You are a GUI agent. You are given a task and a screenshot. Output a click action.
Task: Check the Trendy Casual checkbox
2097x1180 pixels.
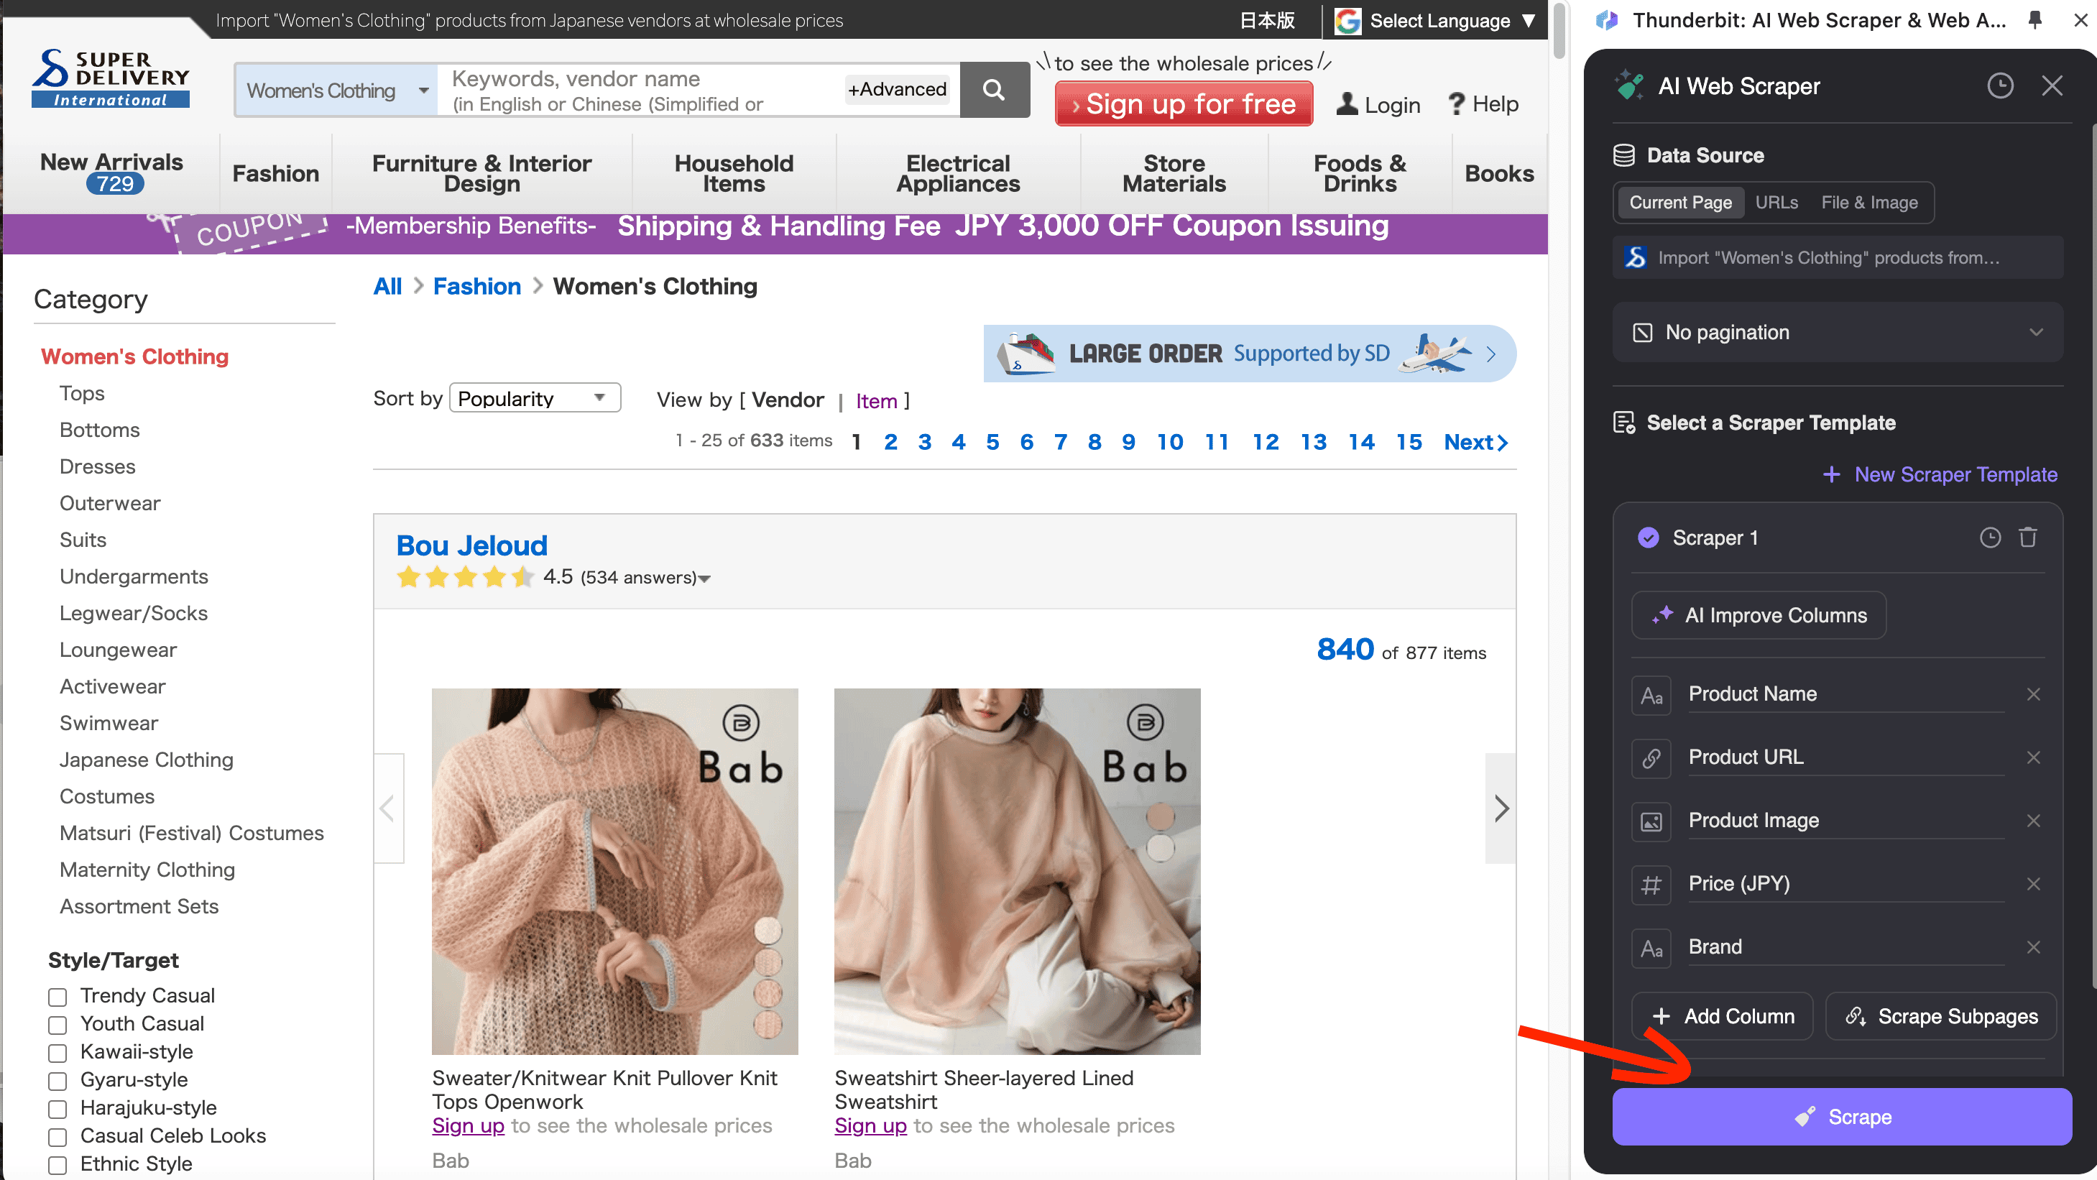57,997
